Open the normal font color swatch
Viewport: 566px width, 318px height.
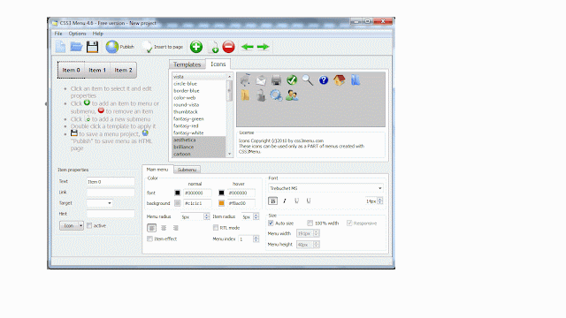[x=177, y=193]
